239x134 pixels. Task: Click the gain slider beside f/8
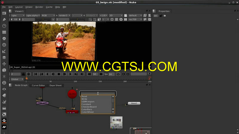[x=43, y=19]
